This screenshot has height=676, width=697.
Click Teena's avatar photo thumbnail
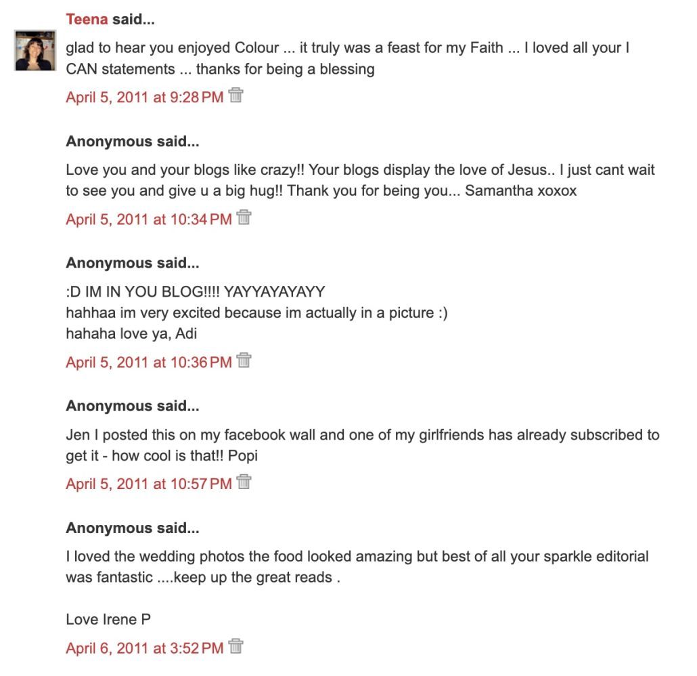click(35, 50)
